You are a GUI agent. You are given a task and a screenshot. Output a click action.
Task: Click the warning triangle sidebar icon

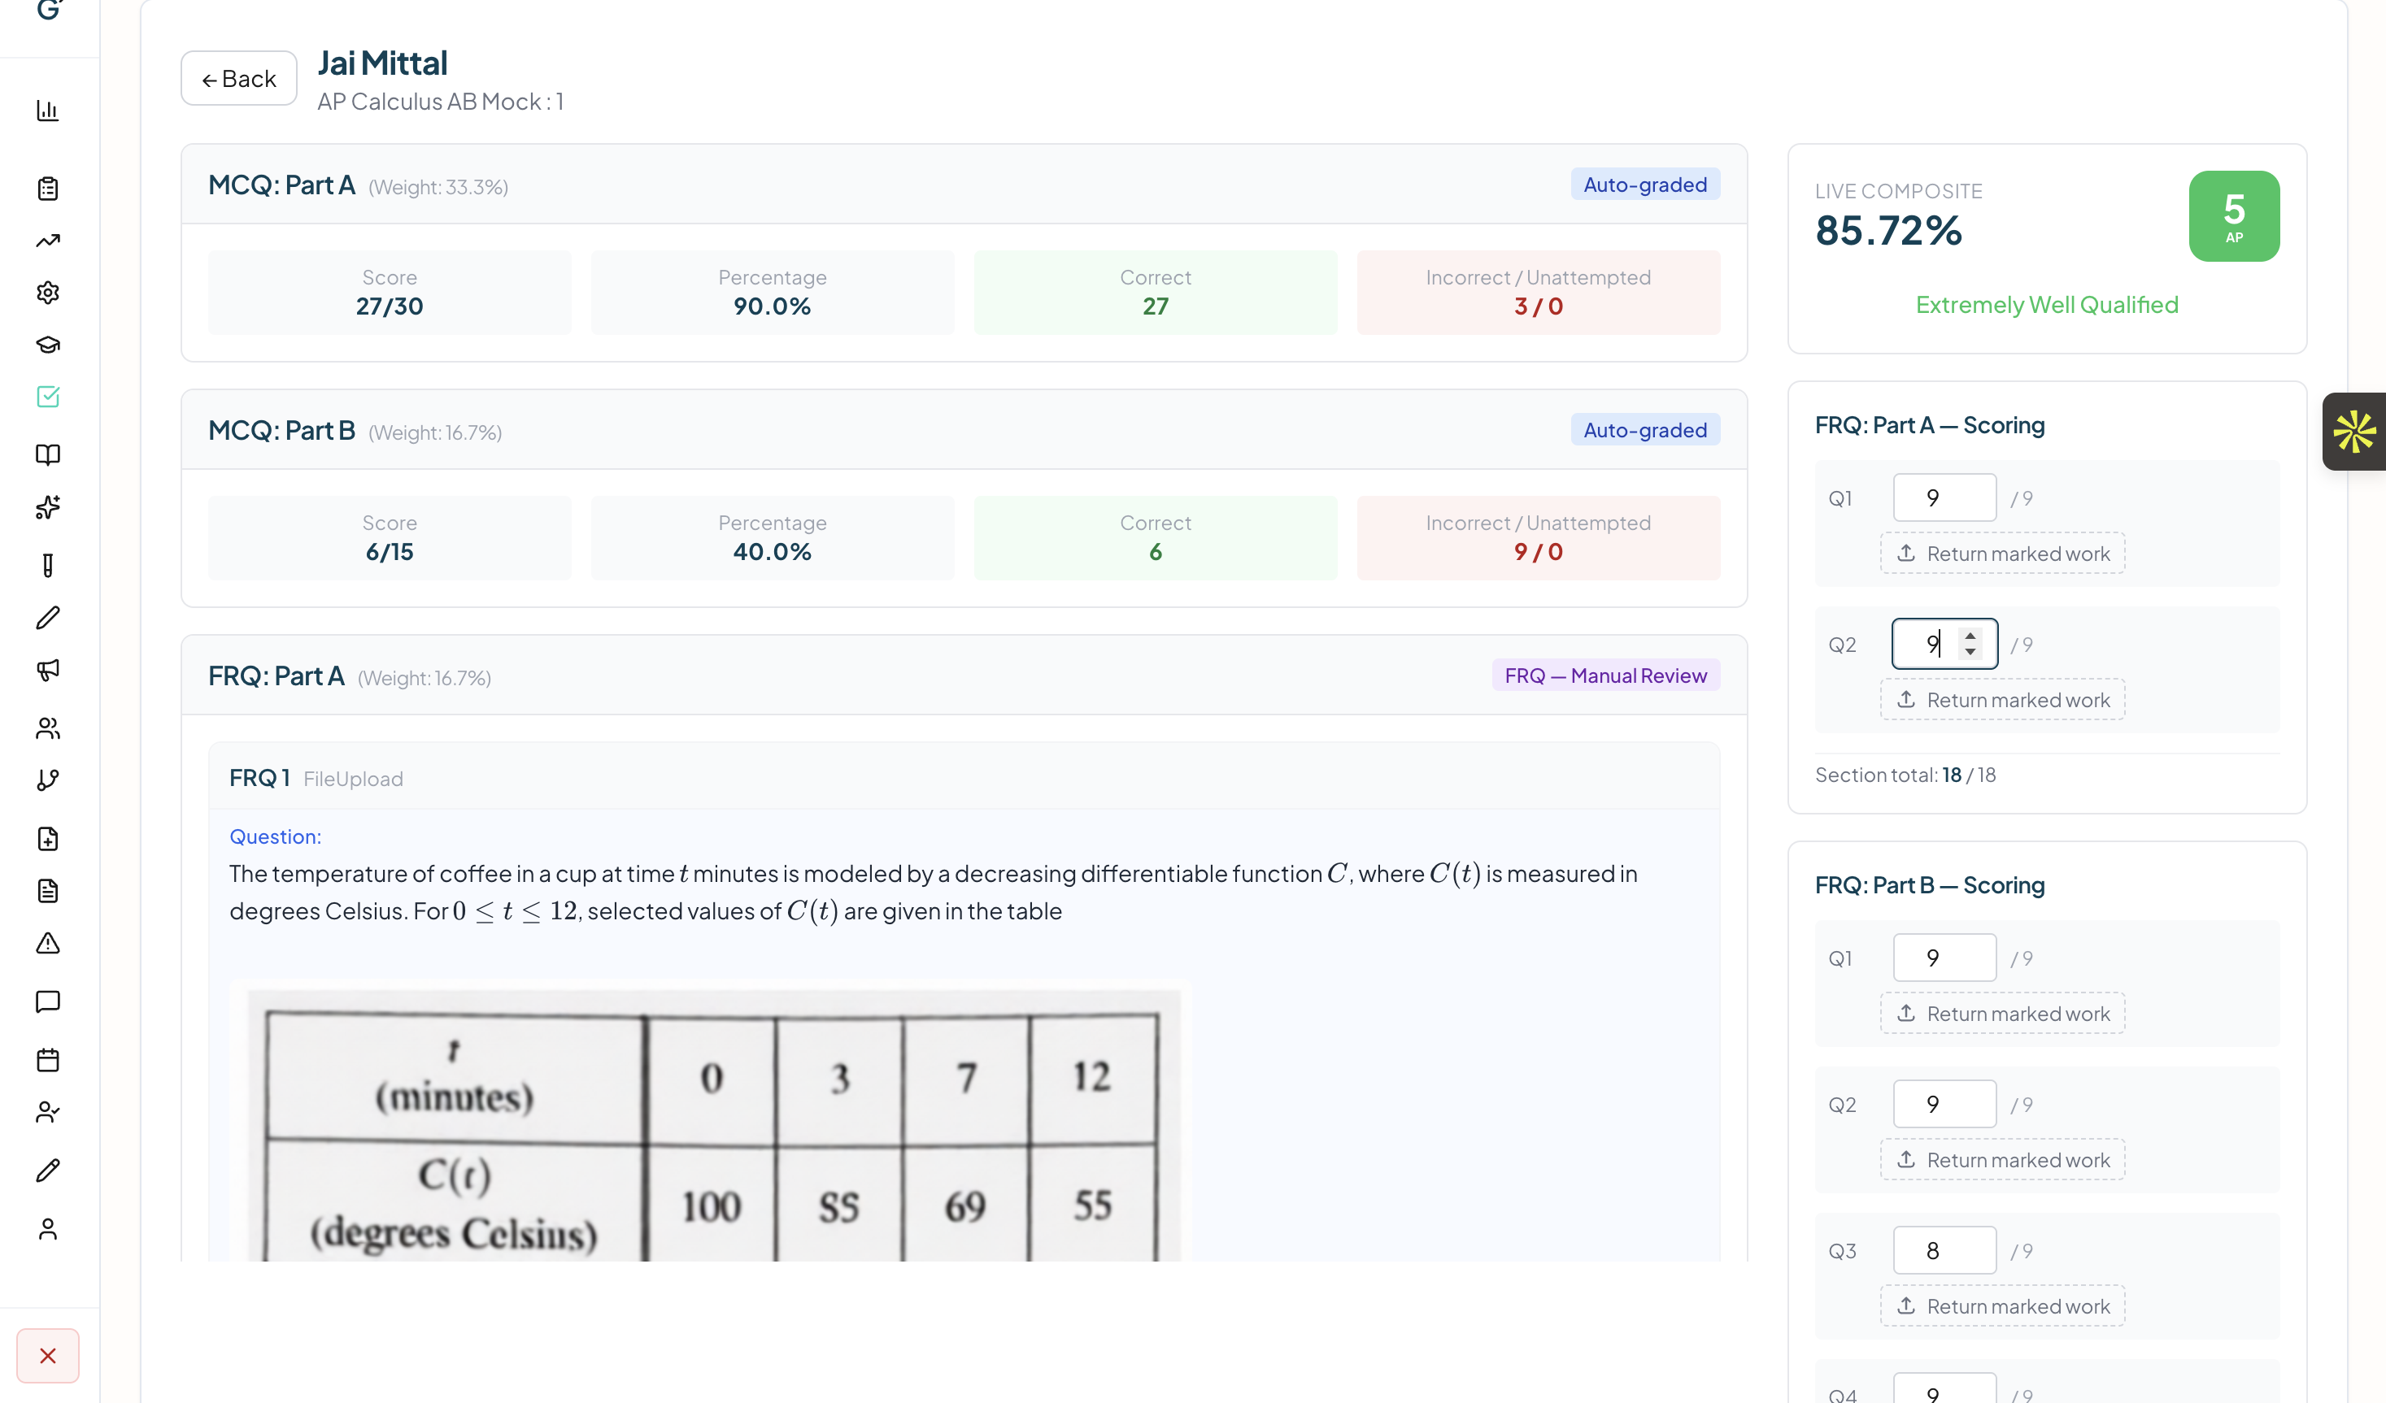coord(47,944)
